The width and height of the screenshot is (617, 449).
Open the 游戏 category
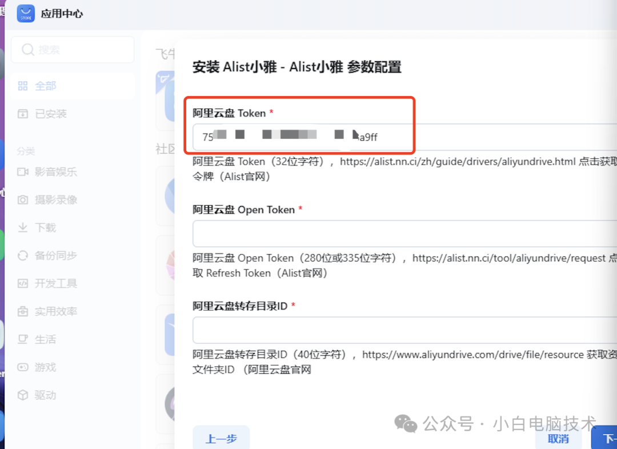pos(73,367)
